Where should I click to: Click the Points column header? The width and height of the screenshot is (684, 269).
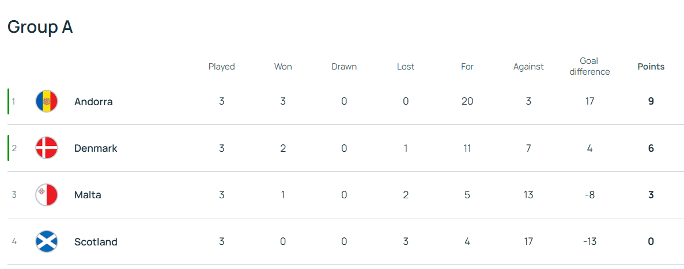(x=651, y=67)
